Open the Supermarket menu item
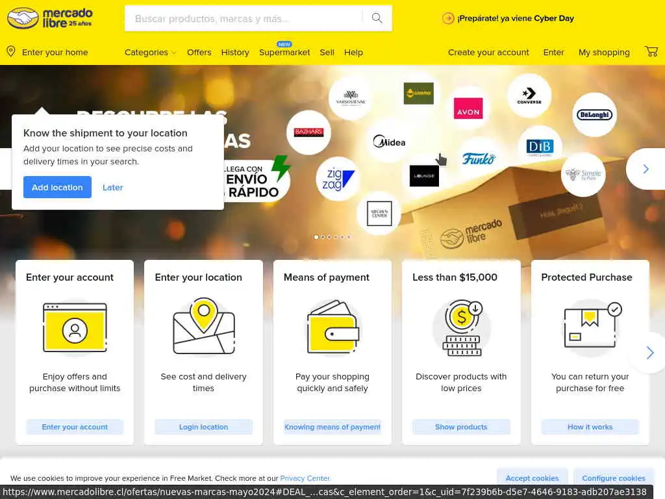Viewport: 665px width, 499px height. click(x=284, y=52)
